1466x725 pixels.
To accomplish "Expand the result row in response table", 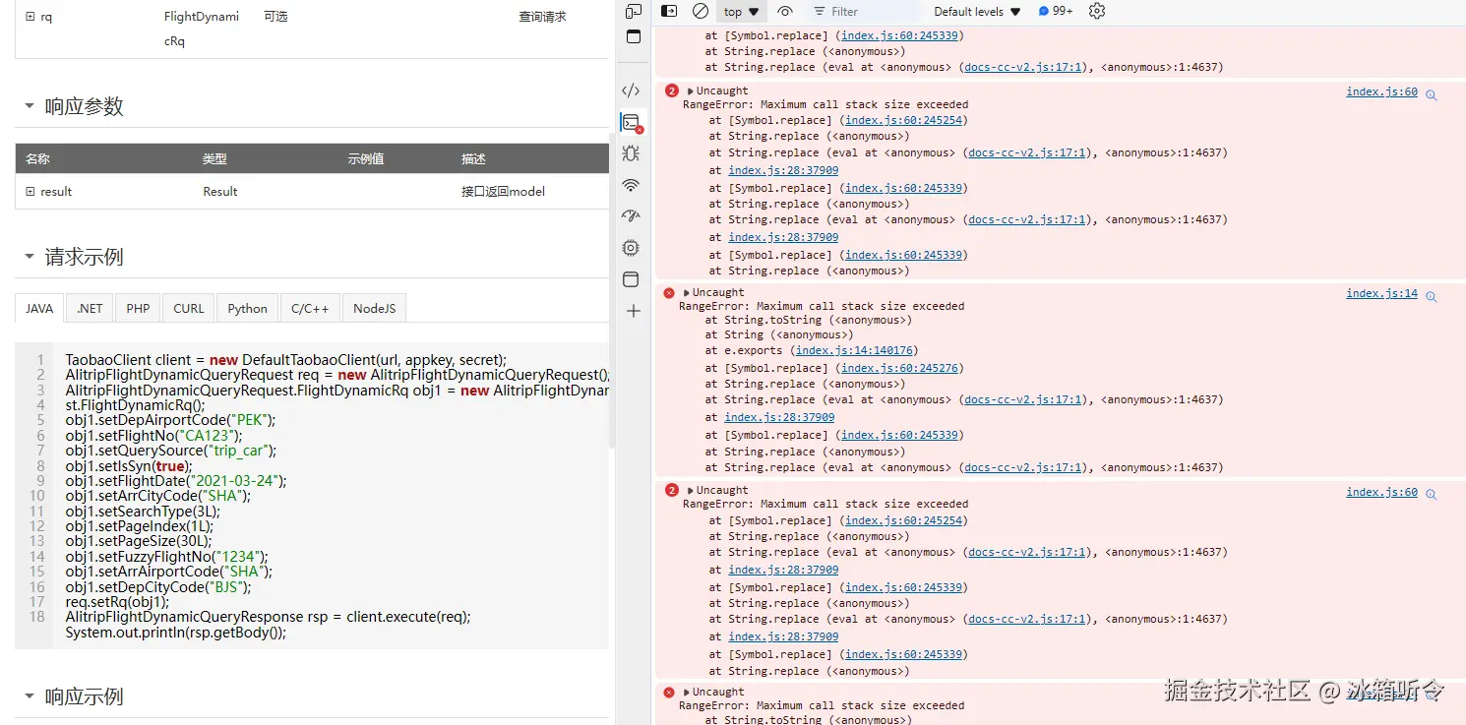I will point(31,192).
